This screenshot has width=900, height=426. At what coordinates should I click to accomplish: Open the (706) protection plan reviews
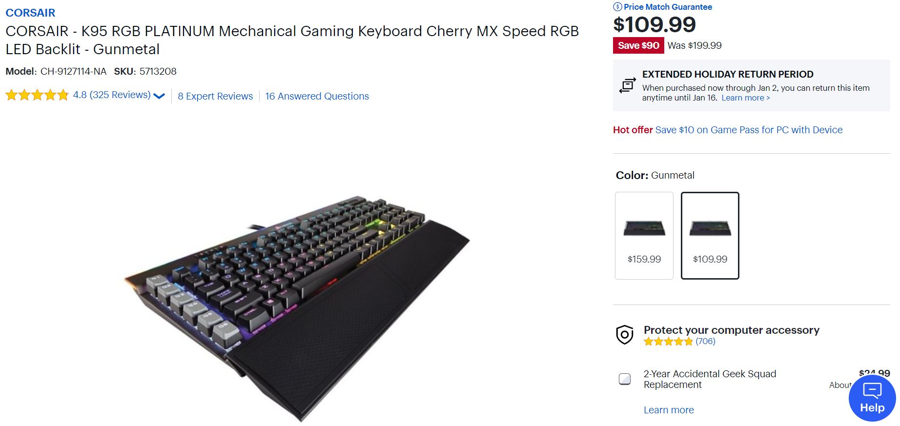(x=705, y=342)
